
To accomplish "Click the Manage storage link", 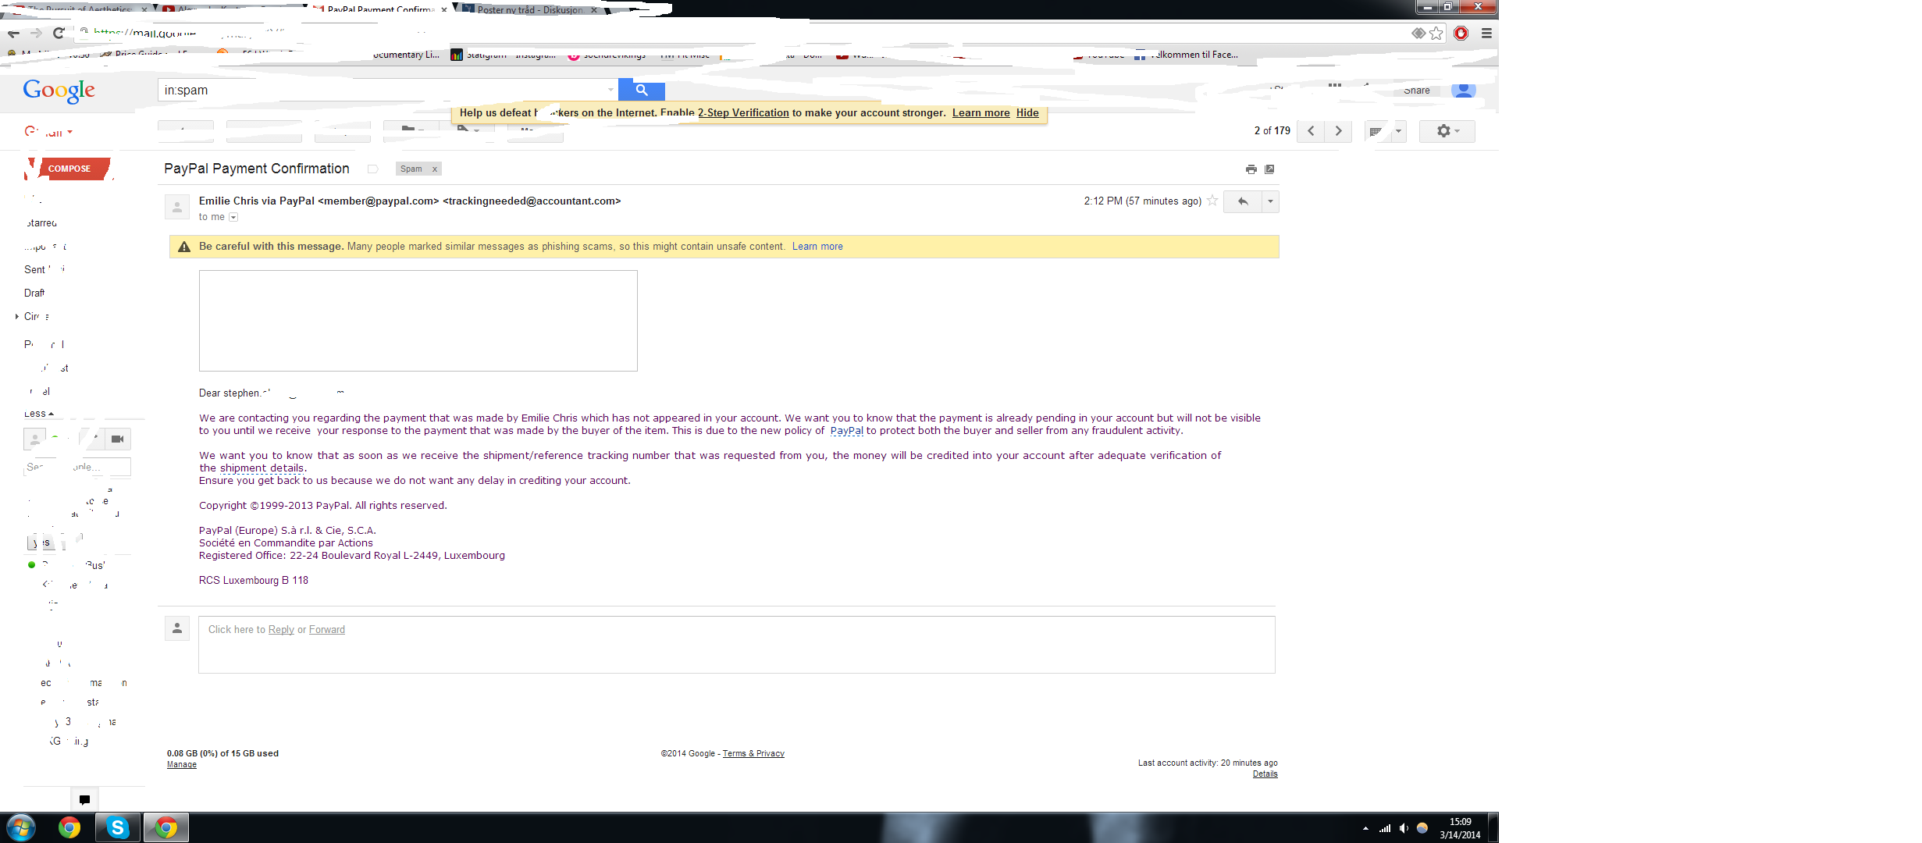I will [x=182, y=765].
